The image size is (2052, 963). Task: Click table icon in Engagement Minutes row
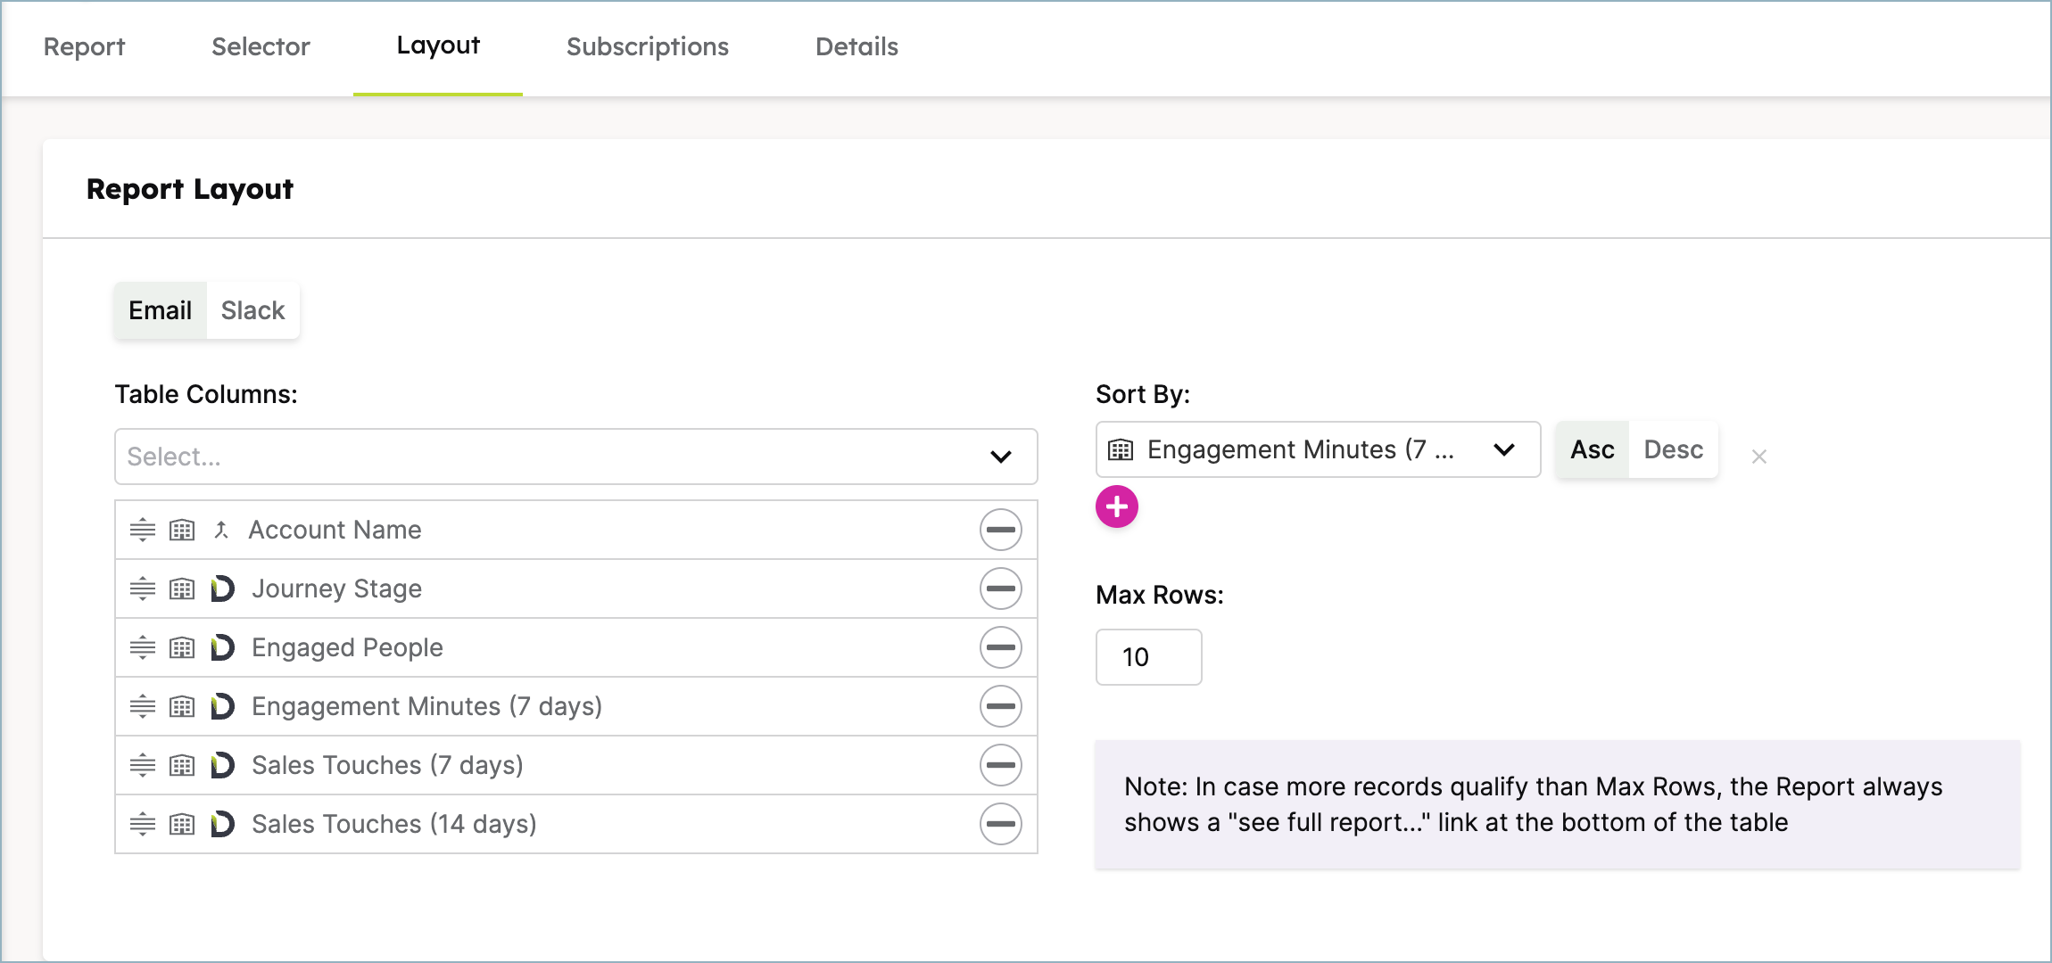pyautogui.click(x=182, y=706)
